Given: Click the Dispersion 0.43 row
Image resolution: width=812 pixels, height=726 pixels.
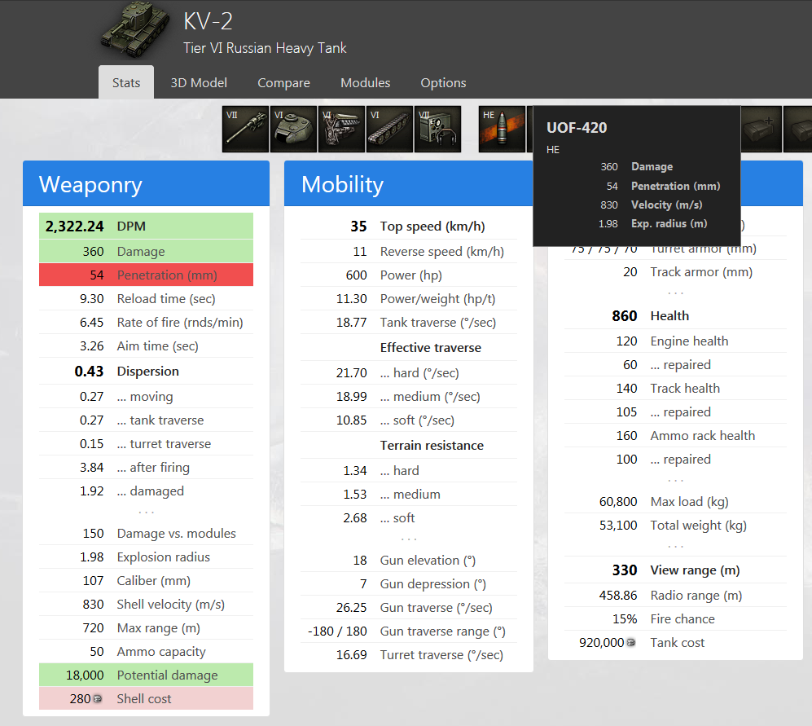Looking at the screenshot, I should coord(146,371).
